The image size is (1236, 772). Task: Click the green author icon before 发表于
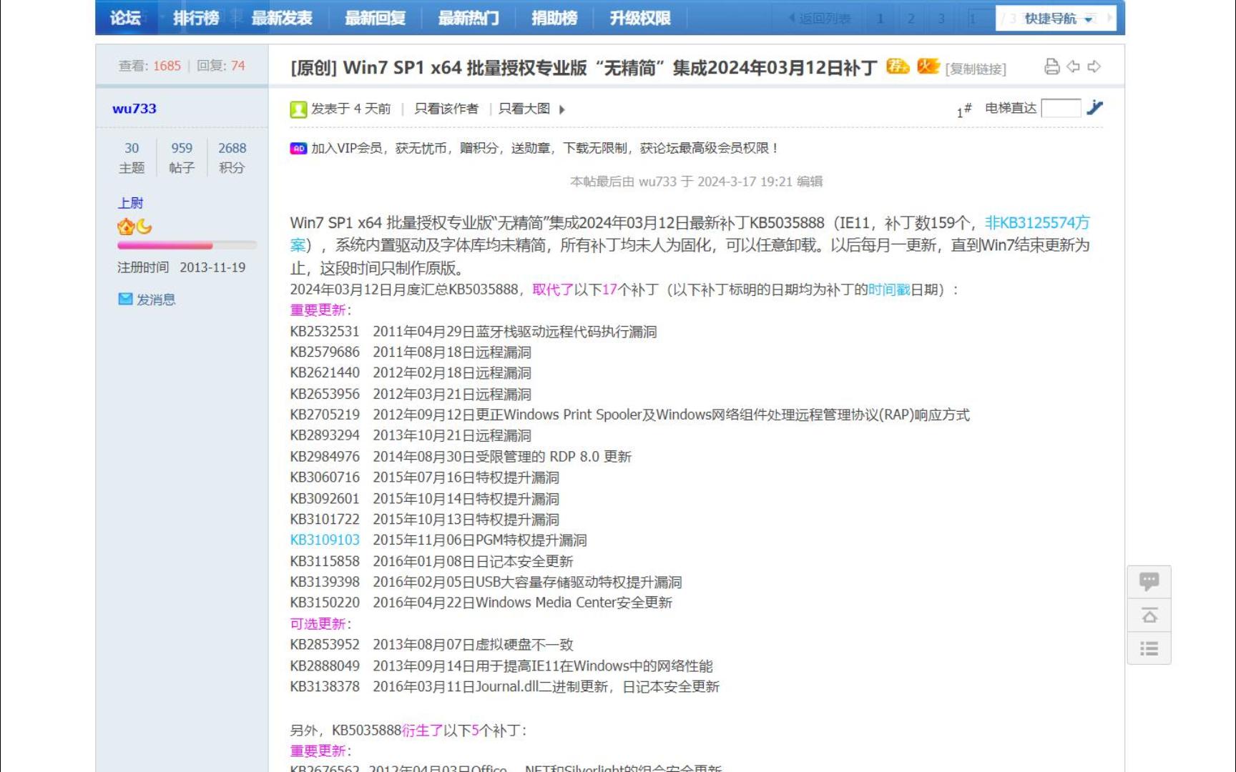tap(298, 109)
